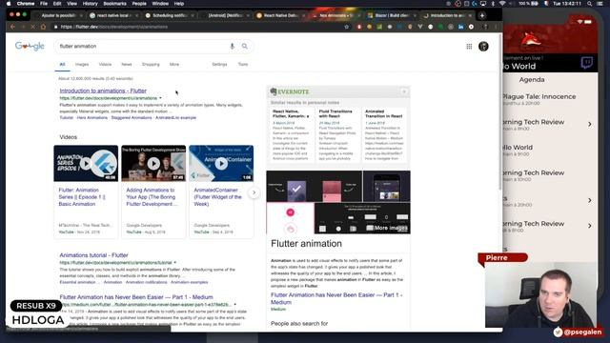Viewport: 610px width, 343px height.
Task: Open Spotlight search in menu bar
Action: [x=590, y=4]
